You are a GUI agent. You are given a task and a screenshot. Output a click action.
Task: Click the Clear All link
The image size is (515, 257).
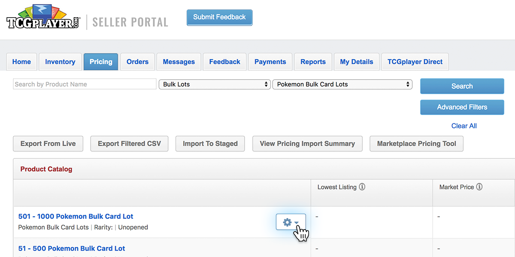464,126
